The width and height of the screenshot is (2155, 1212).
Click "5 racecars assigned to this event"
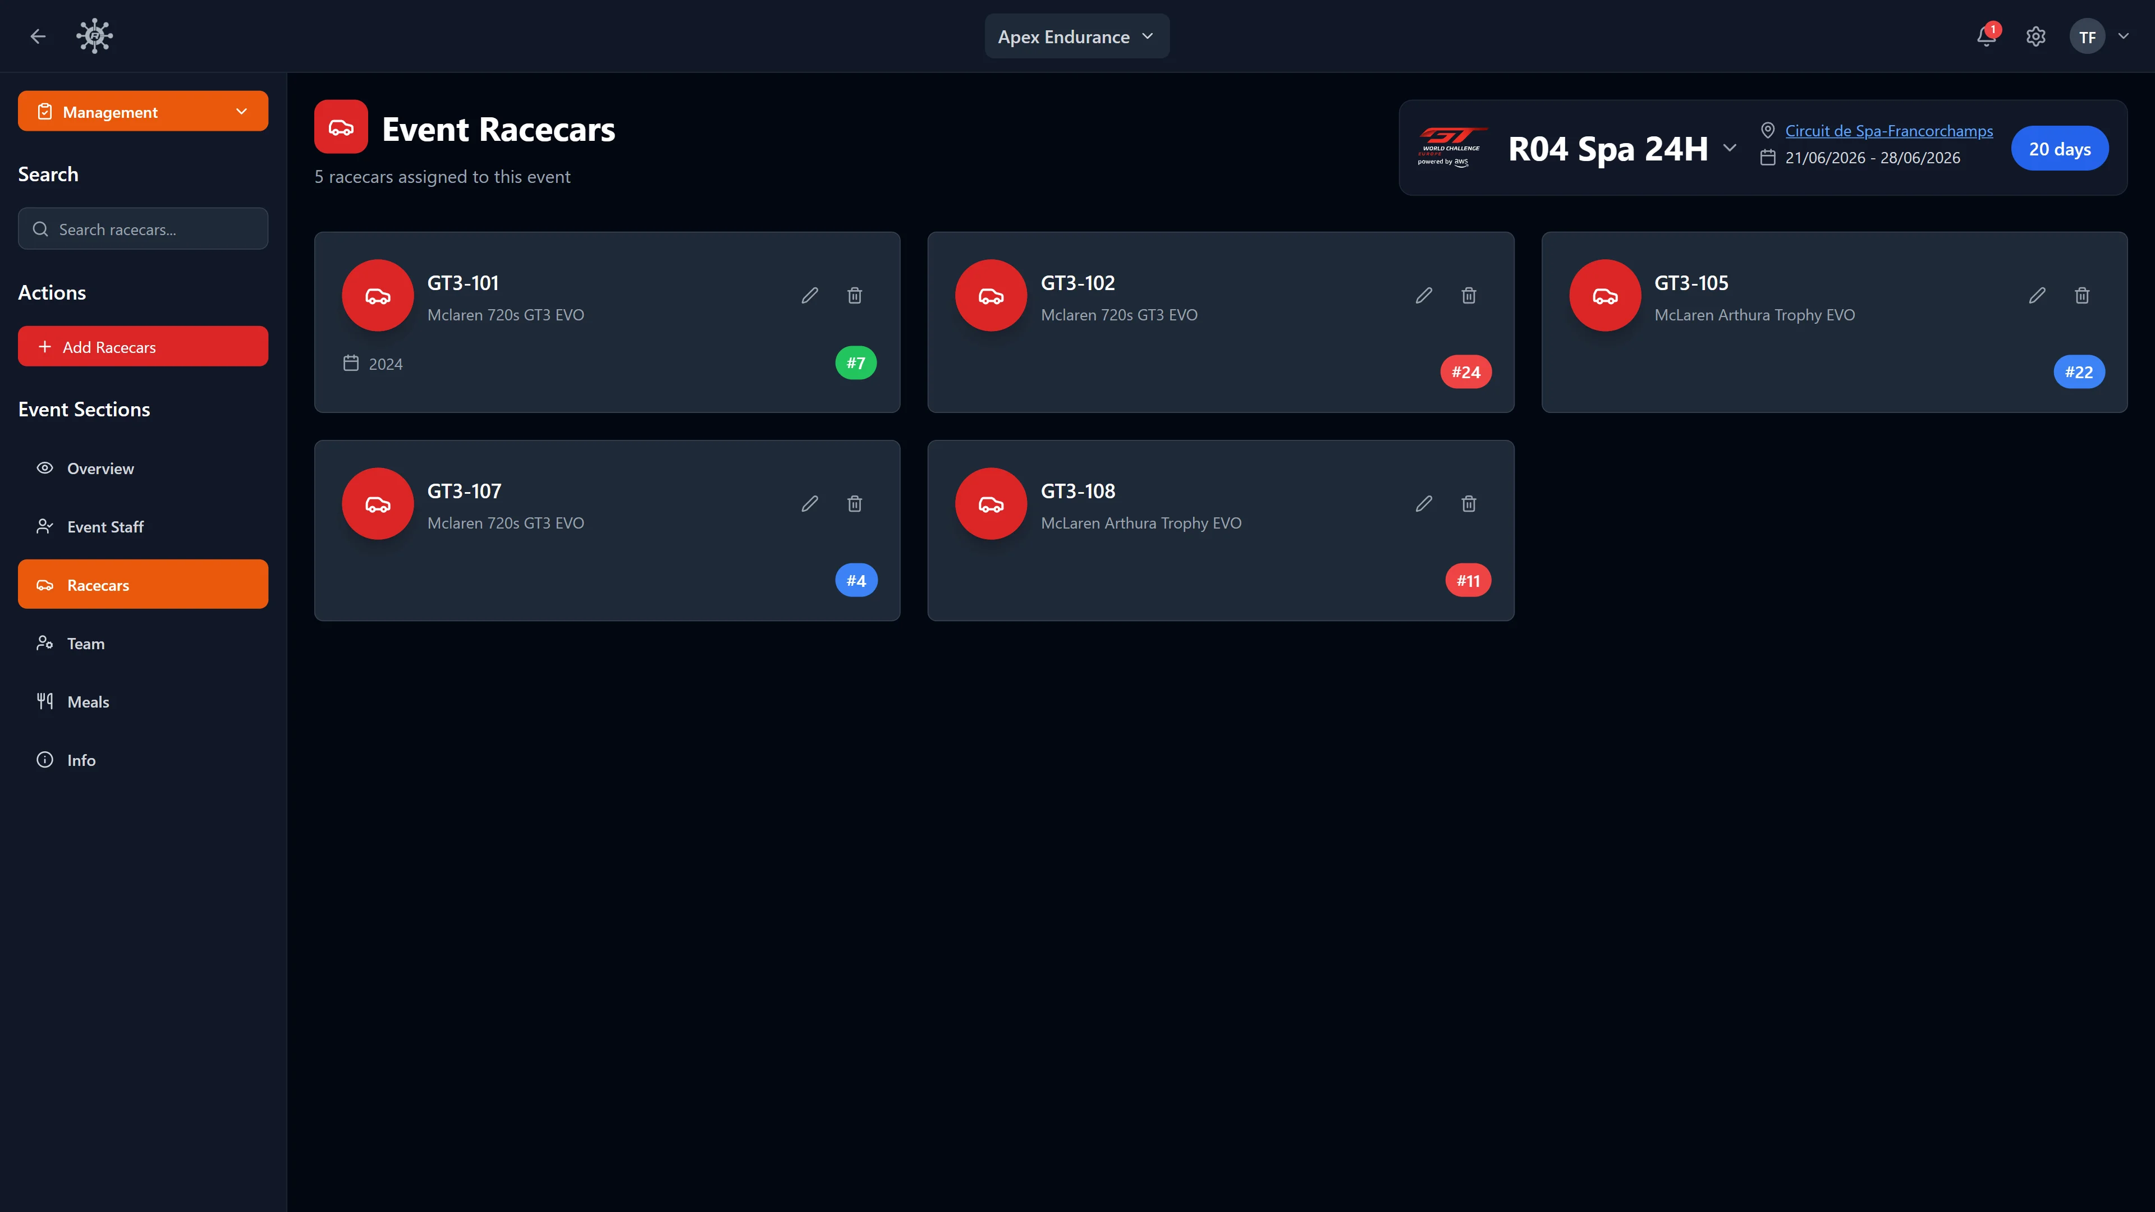tap(442, 177)
